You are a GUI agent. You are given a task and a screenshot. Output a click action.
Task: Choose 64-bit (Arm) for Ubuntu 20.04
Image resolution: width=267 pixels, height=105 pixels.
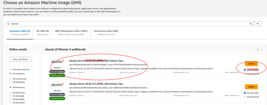(x=245, y=97)
